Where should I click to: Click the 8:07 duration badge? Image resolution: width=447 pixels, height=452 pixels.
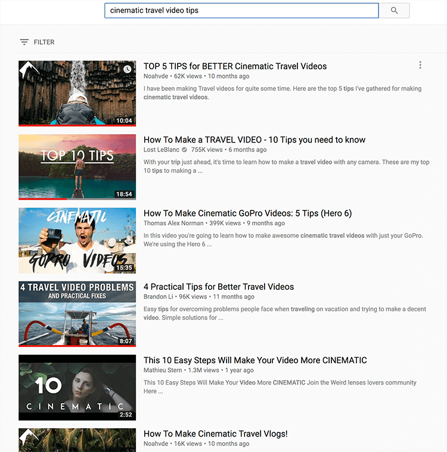coord(126,341)
